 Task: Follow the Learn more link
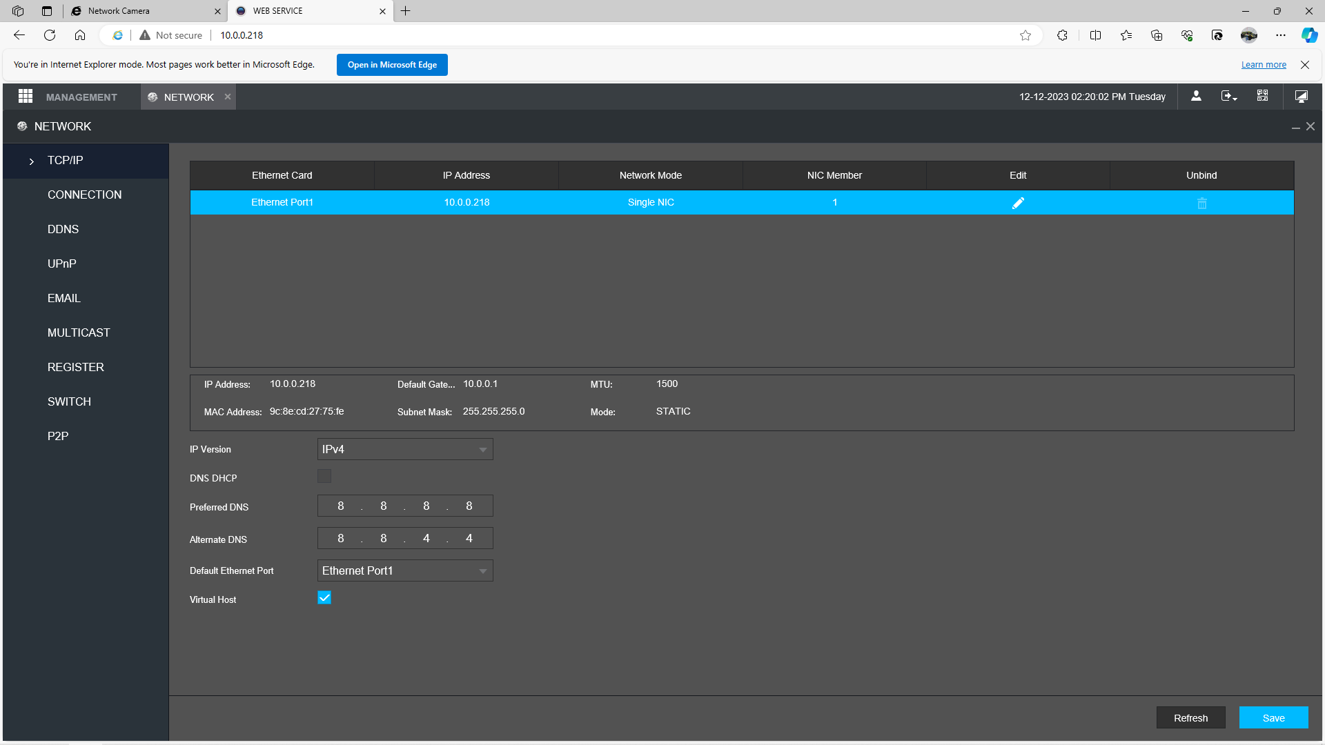[x=1264, y=65]
